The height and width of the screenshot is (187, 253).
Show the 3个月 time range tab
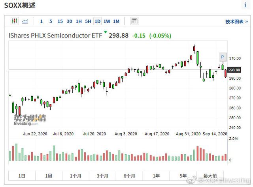(102, 176)
